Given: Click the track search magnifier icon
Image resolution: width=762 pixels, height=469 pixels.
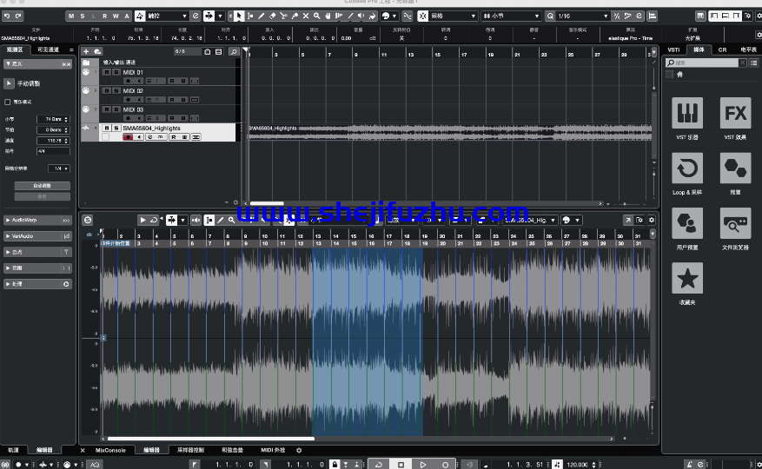Looking at the screenshot, I should coord(234,51).
